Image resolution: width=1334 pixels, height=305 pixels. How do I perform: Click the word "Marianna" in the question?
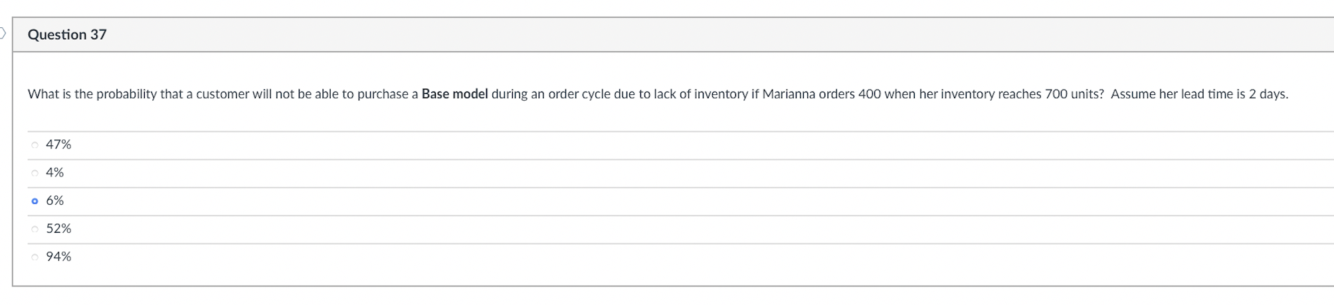tap(789, 94)
